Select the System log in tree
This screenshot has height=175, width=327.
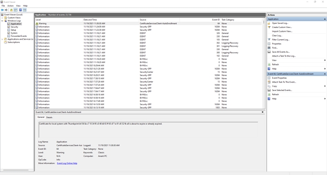[x=14, y=33]
